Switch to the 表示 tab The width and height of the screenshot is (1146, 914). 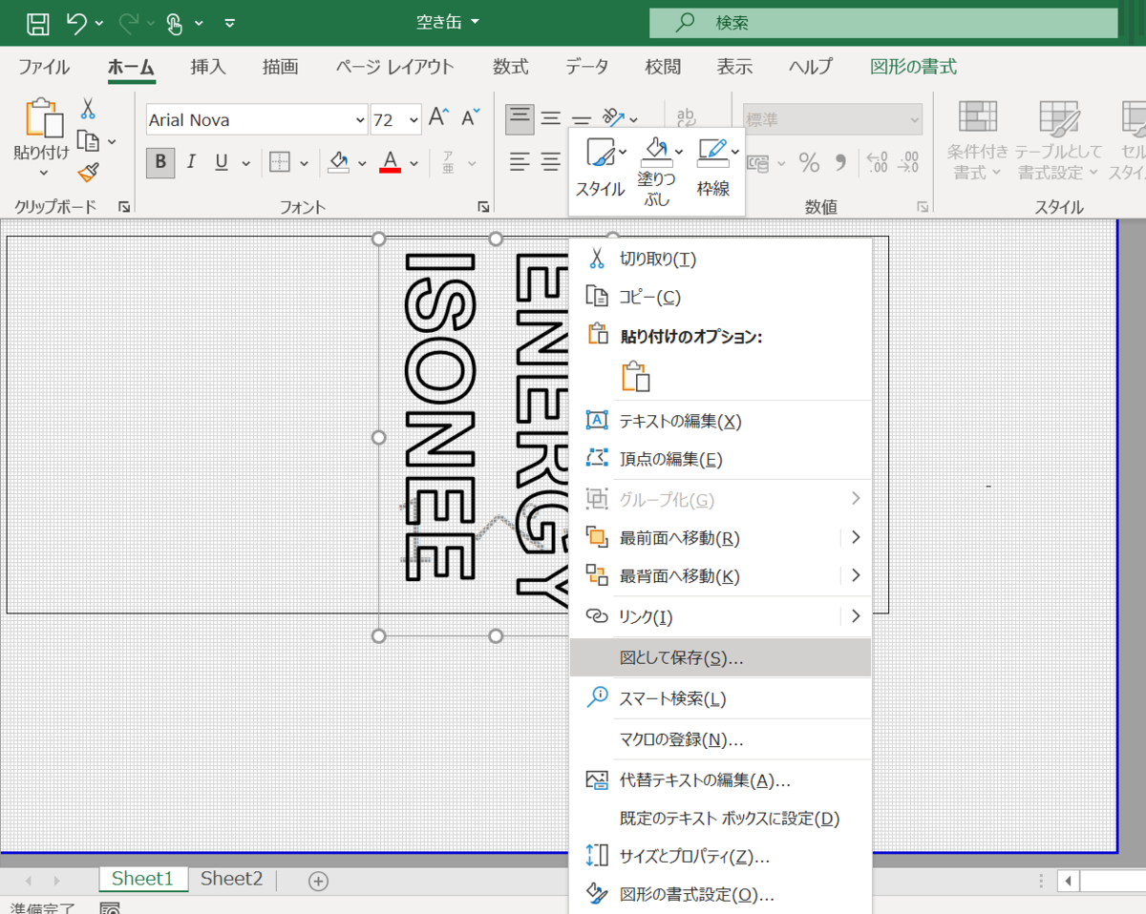tap(734, 67)
